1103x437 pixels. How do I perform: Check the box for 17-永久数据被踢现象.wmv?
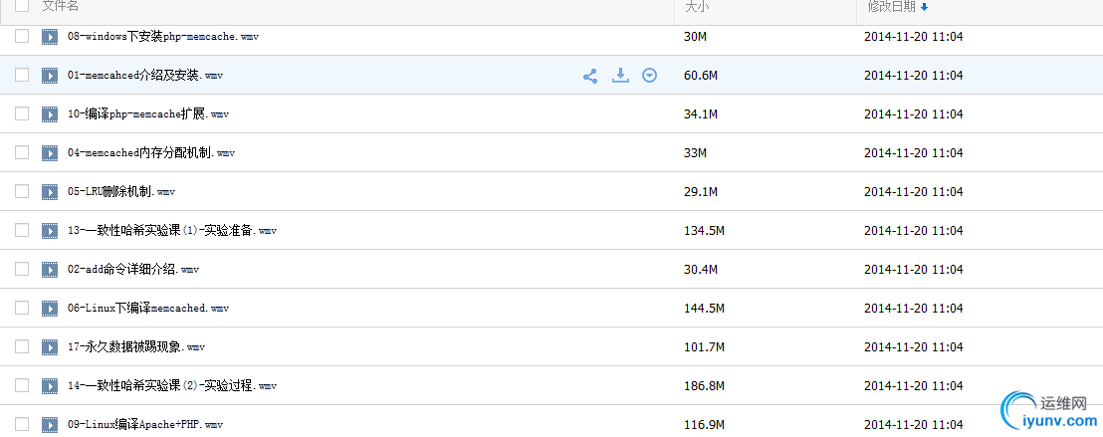[x=22, y=346]
